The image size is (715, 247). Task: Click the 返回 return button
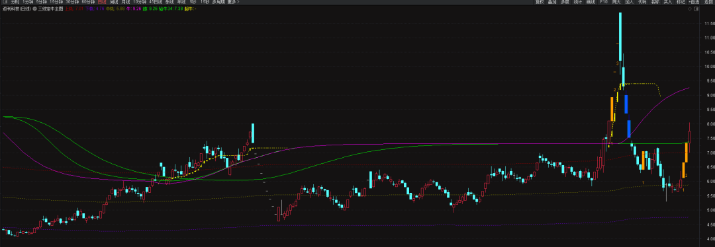(x=709, y=2)
